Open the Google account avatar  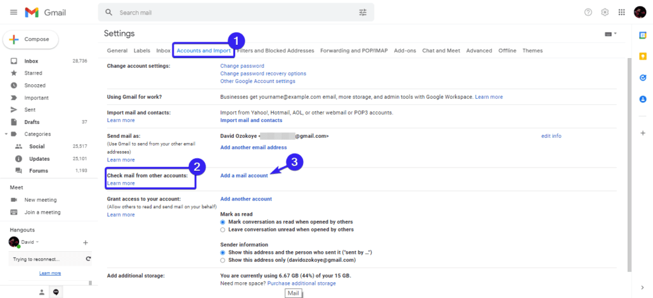tap(640, 13)
